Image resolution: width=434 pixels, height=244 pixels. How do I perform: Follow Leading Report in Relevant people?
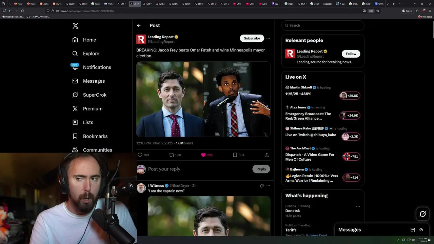click(x=351, y=54)
